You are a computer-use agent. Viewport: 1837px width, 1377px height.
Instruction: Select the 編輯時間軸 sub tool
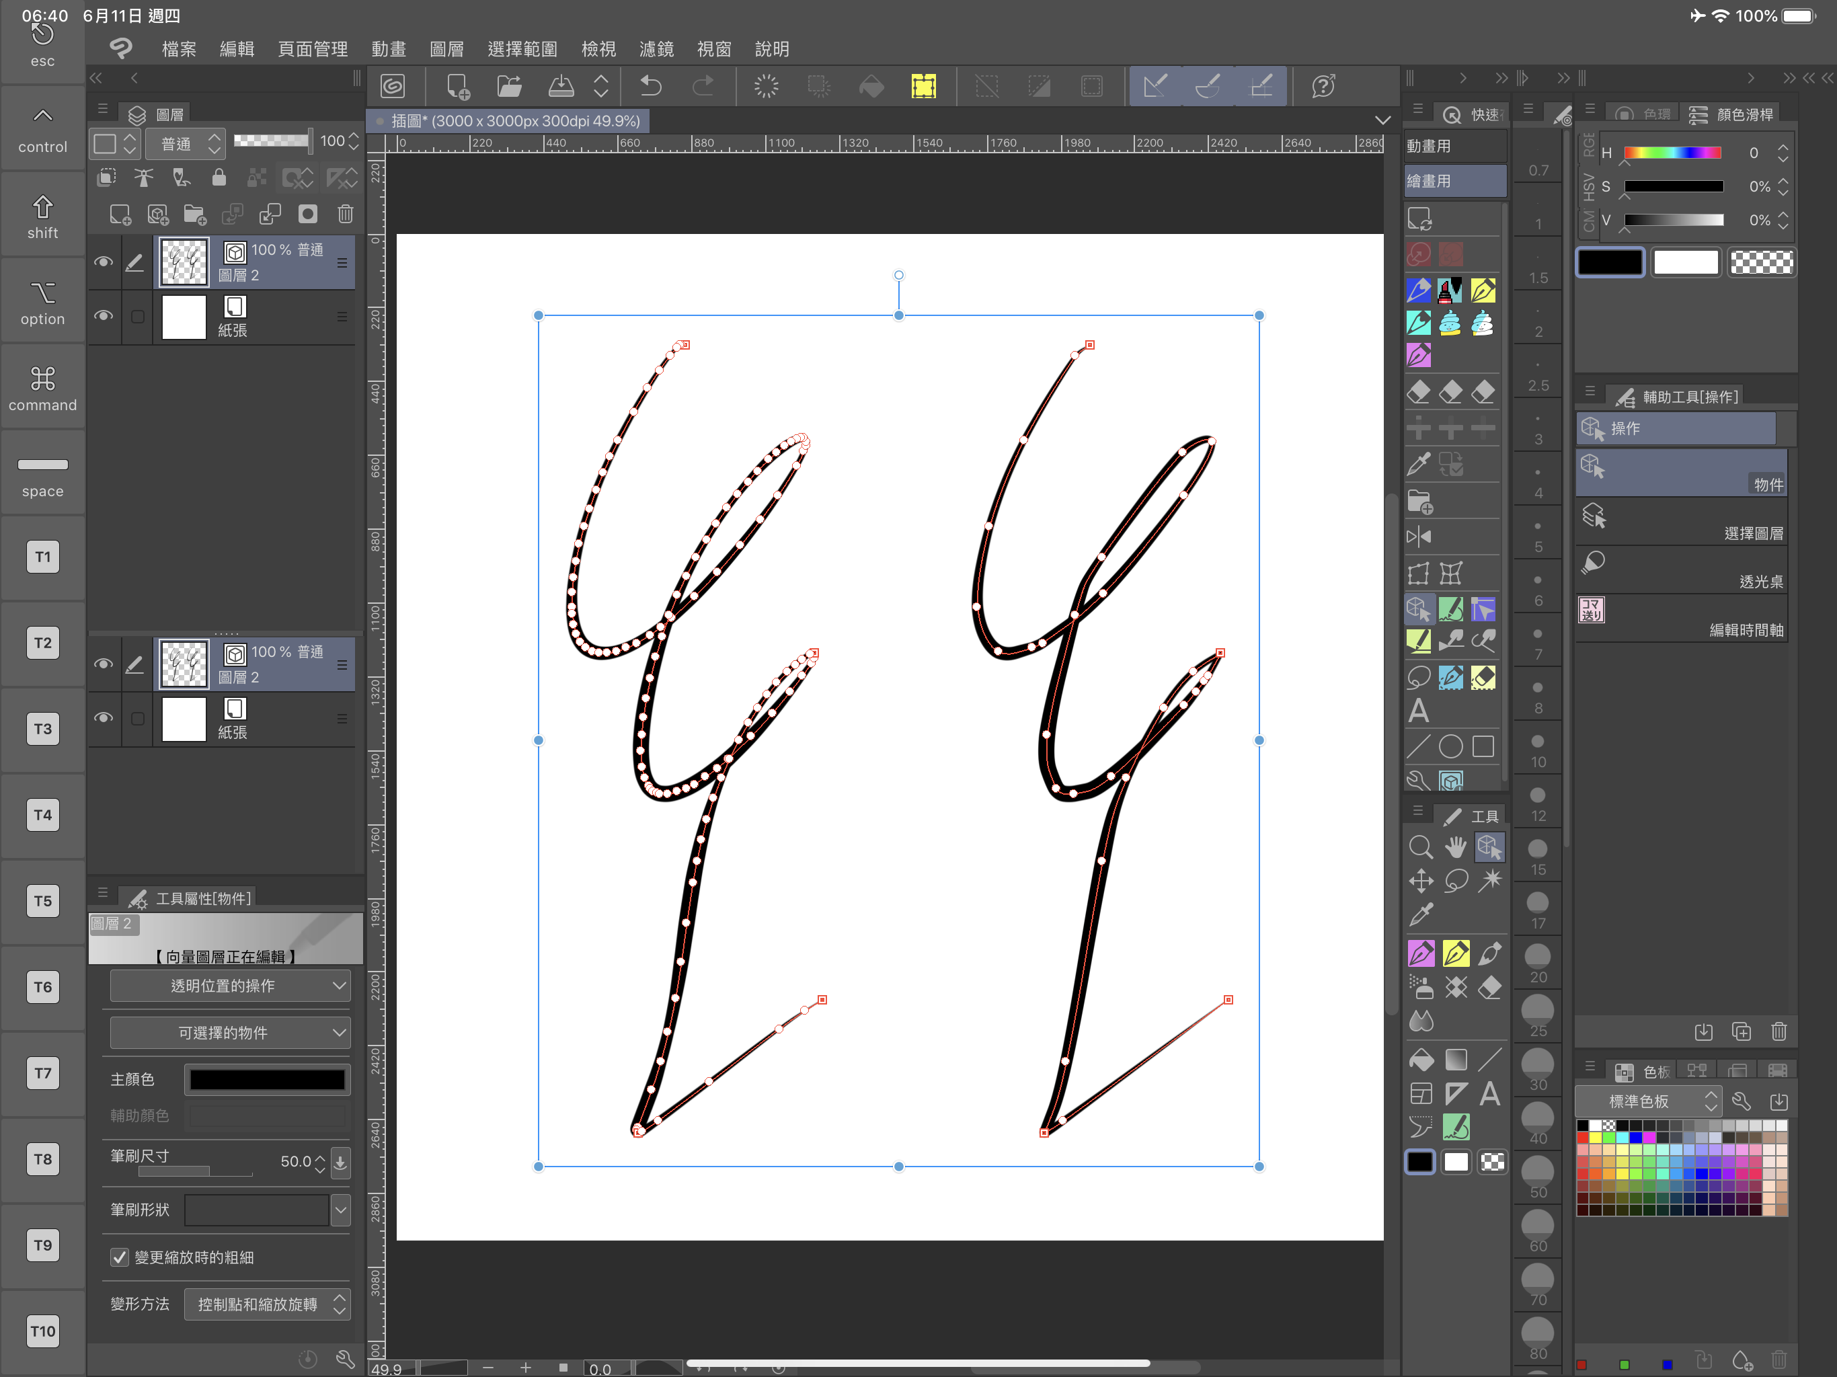(x=1681, y=619)
